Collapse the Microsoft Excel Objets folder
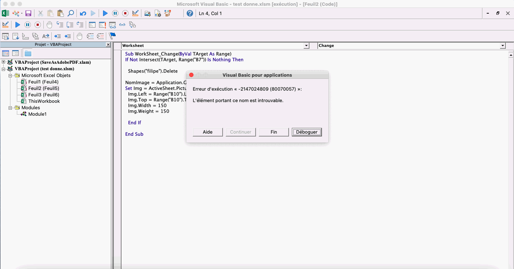 pos(10,75)
